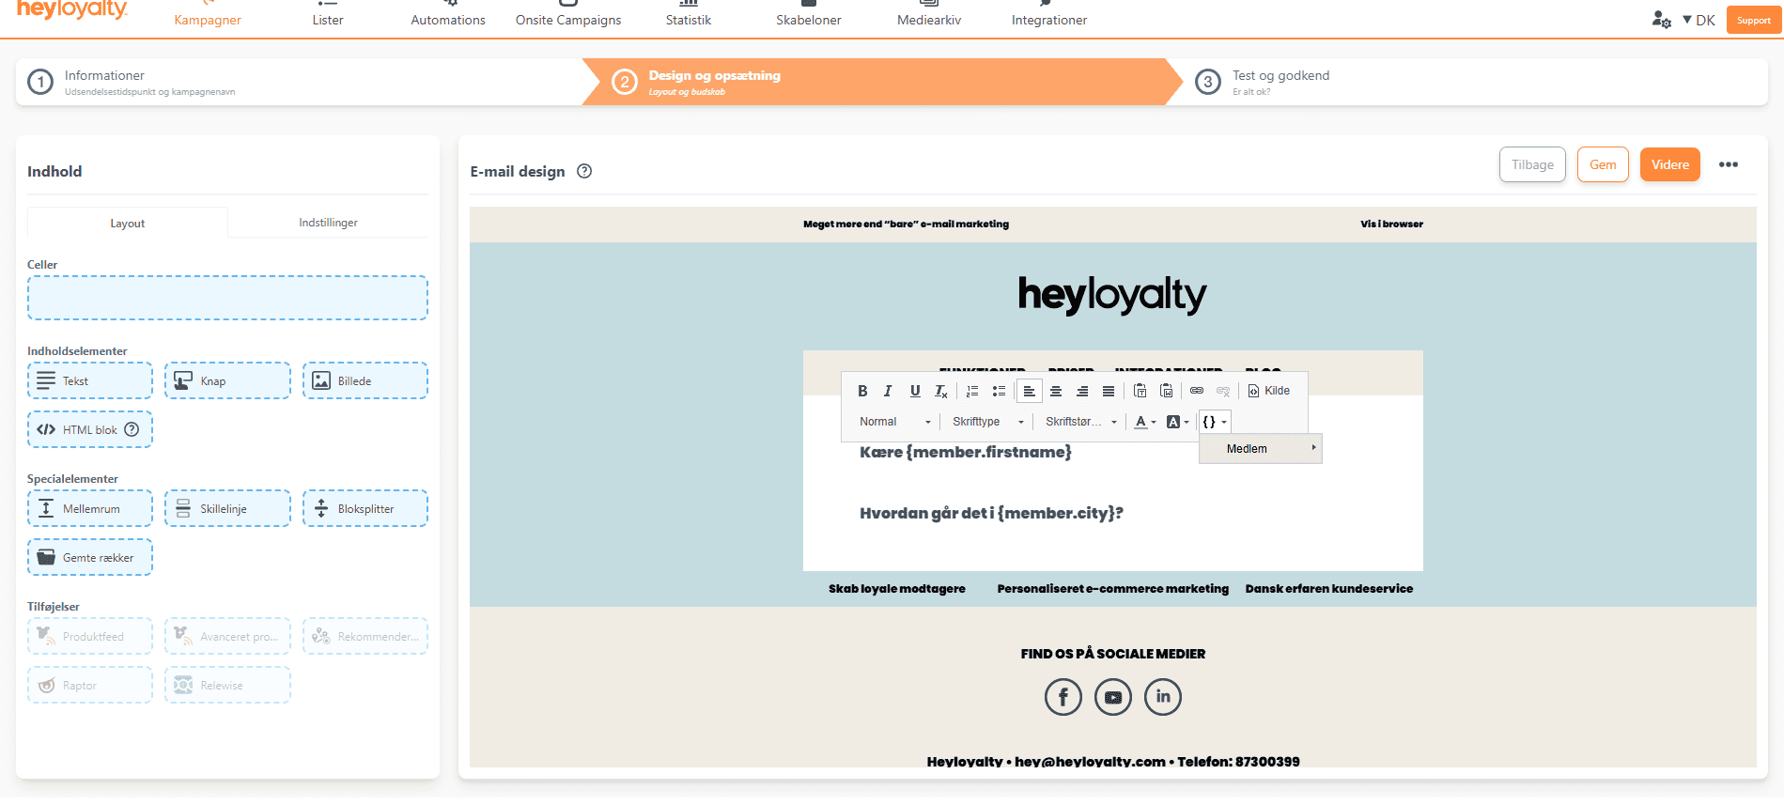Center align the text
Screen dimensions: 1784x805
(x=1056, y=391)
